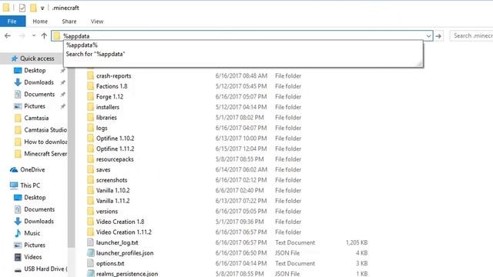
Task: Select the versions folder name
Action: click(107, 211)
